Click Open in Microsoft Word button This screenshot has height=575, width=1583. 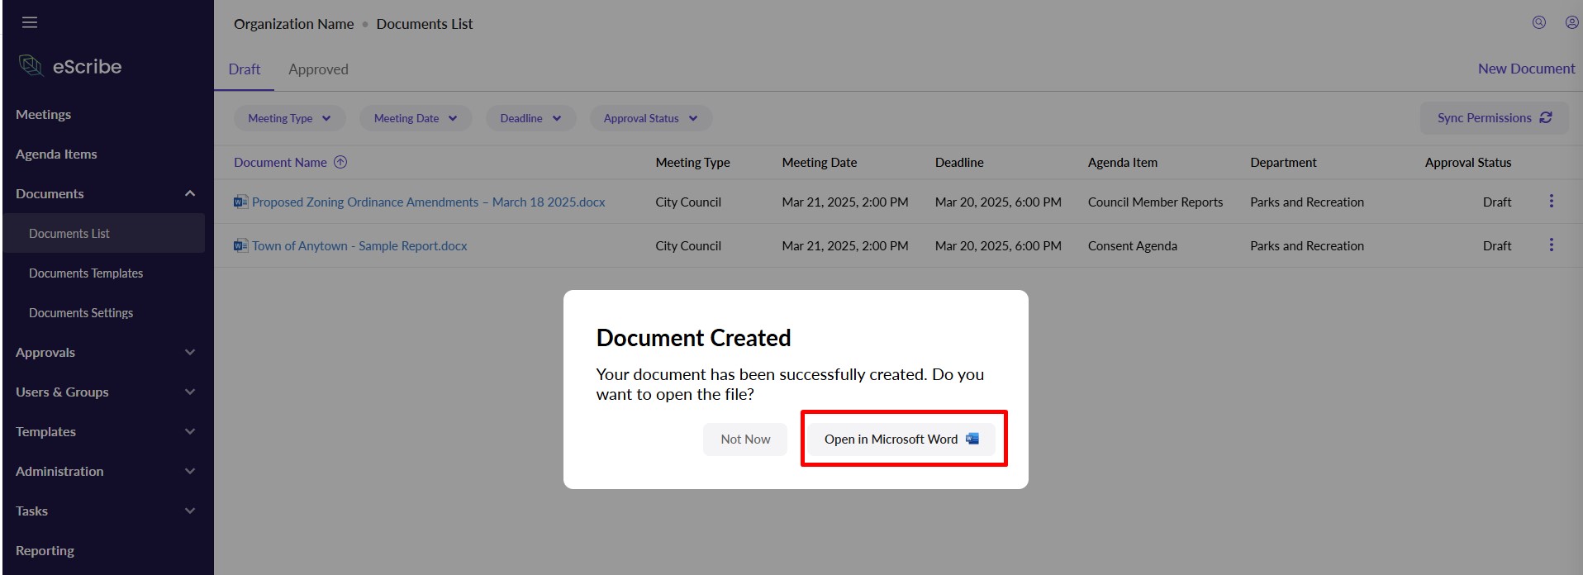[901, 440]
